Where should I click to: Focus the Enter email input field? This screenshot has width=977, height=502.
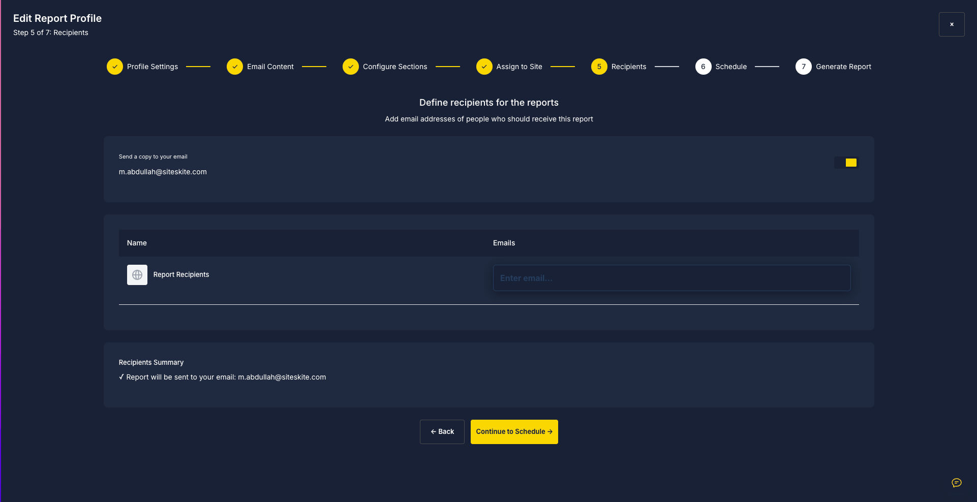(671, 278)
